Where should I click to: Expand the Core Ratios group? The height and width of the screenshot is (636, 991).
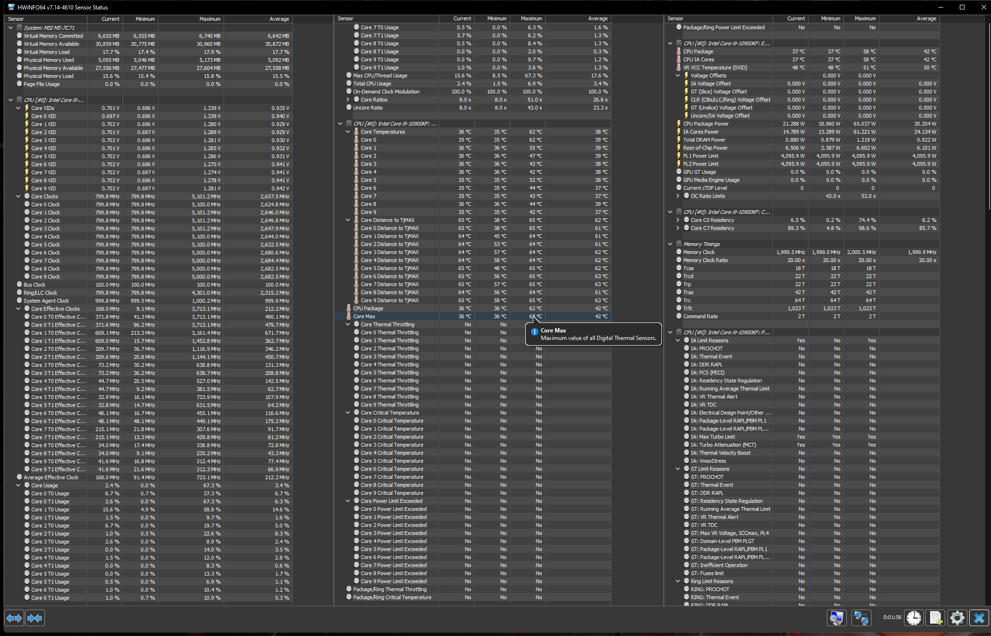coord(348,100)
